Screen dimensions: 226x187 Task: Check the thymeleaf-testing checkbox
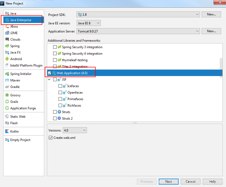[x=55, y=60]
